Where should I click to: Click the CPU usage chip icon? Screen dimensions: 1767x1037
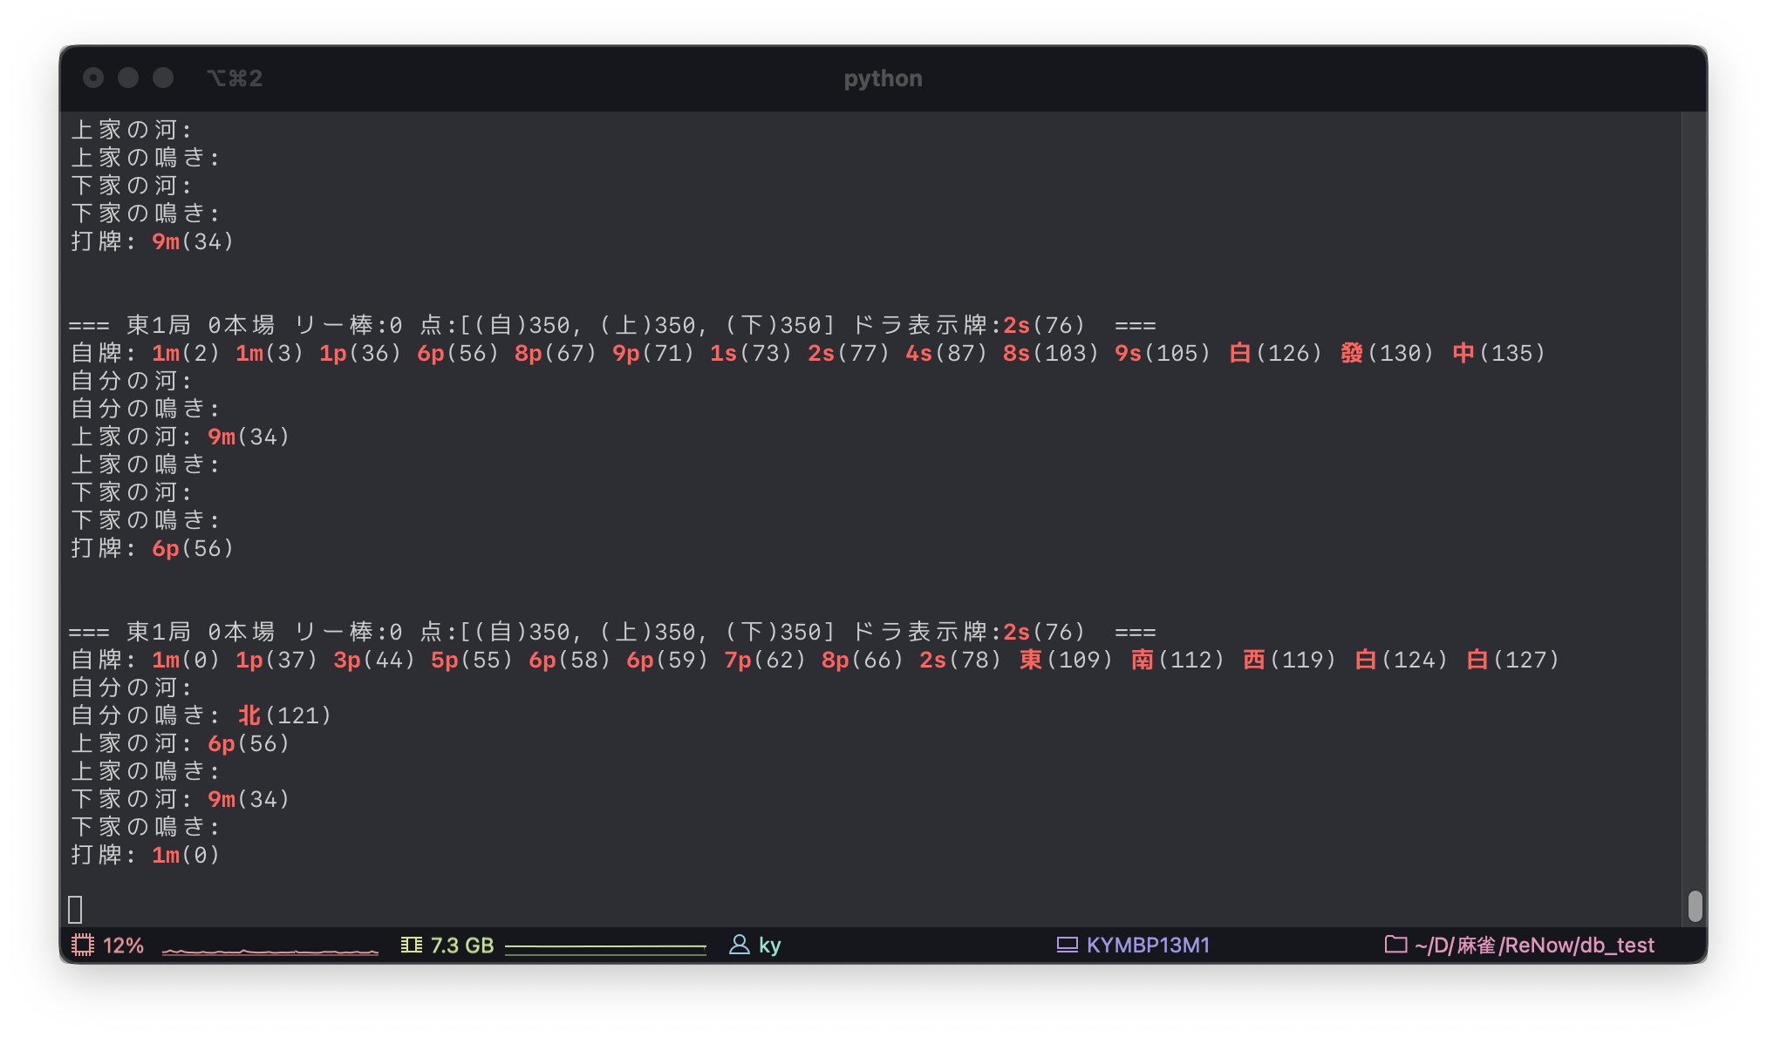click(82, 945)
